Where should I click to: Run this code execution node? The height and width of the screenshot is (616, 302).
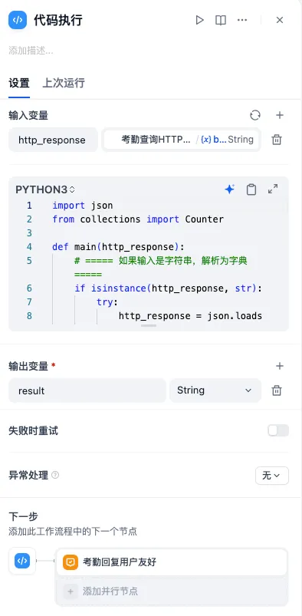click(200, 20)
